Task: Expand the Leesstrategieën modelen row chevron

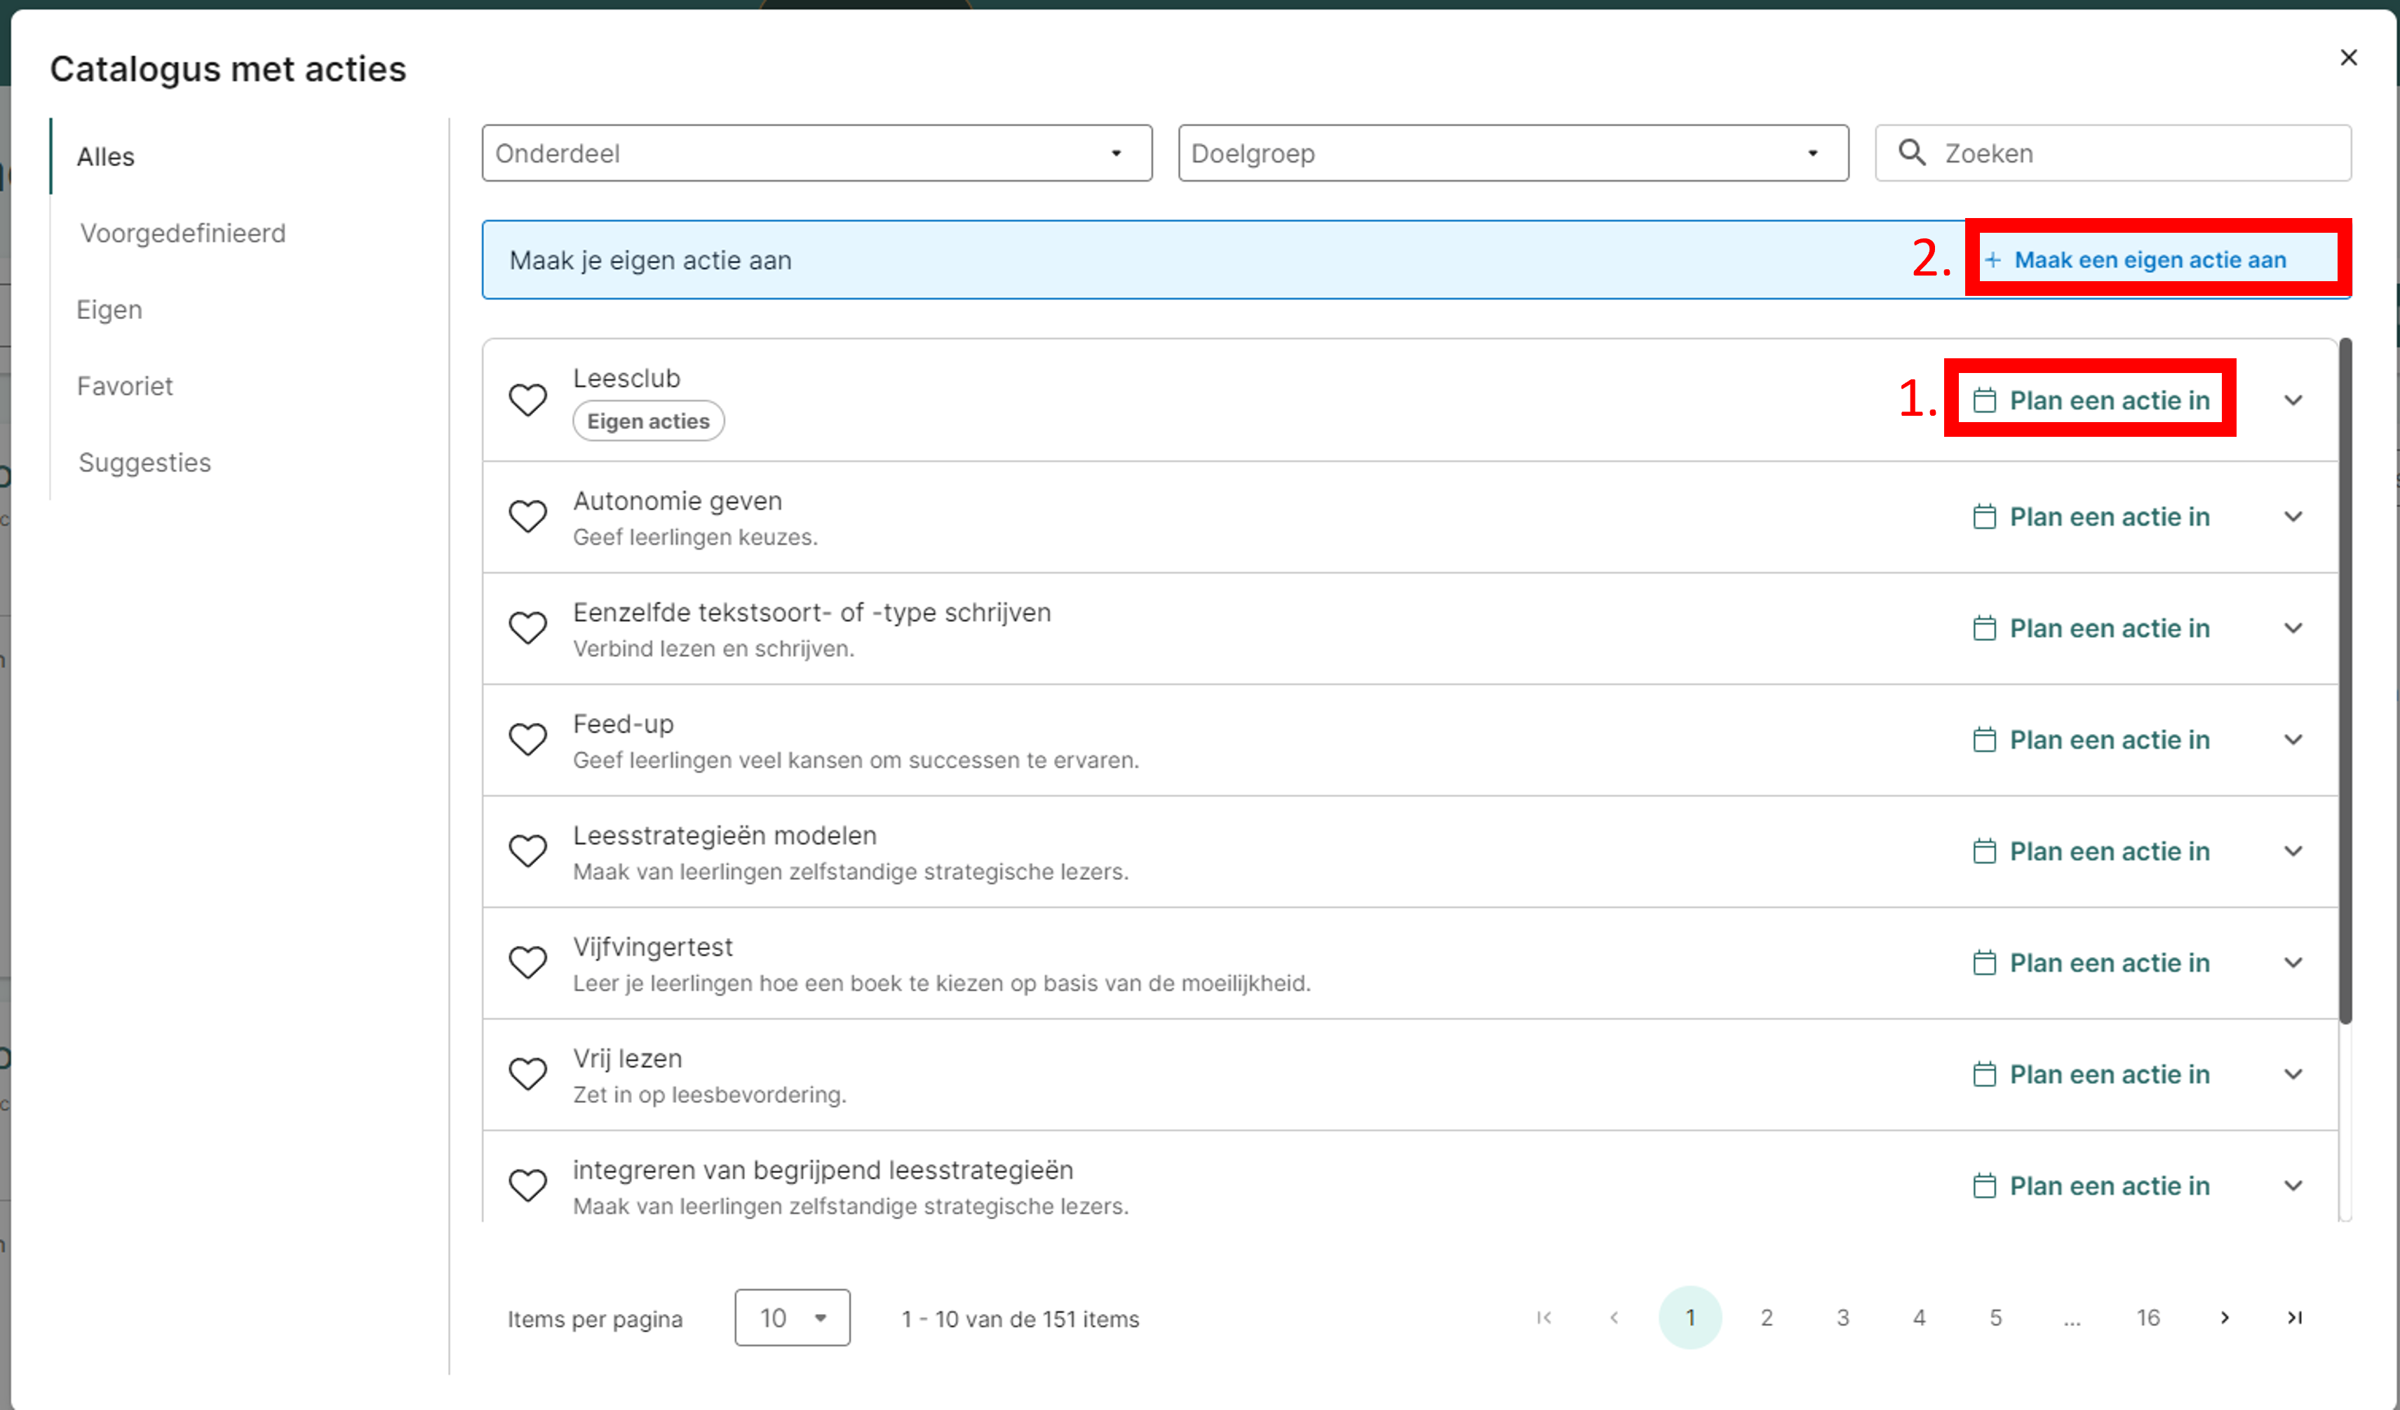Action: tap(2293, 851)
